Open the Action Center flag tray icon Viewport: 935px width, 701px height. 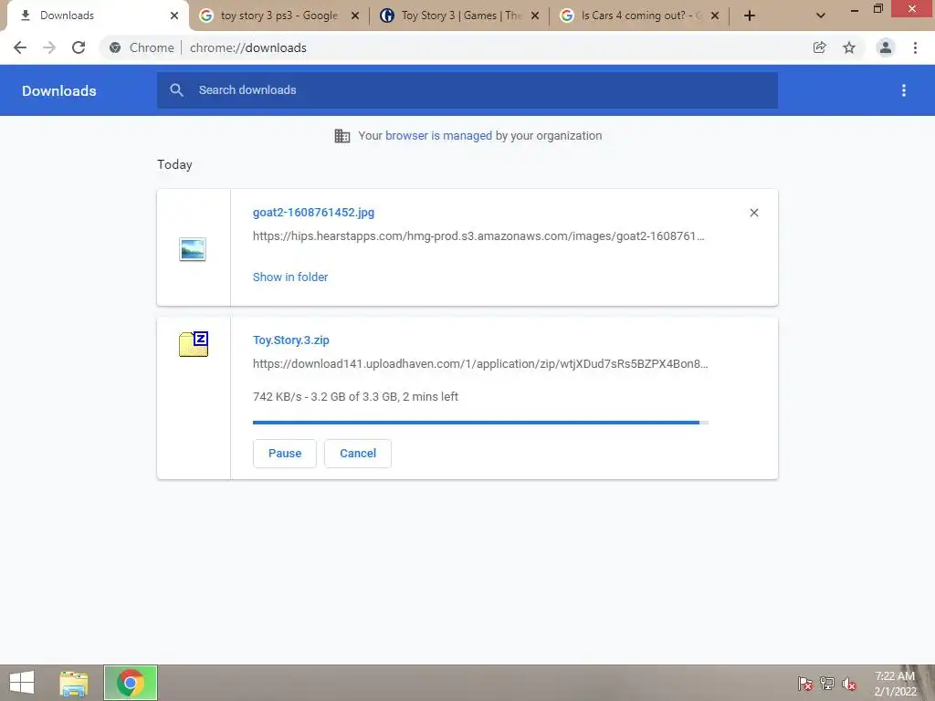pos(805,684)
